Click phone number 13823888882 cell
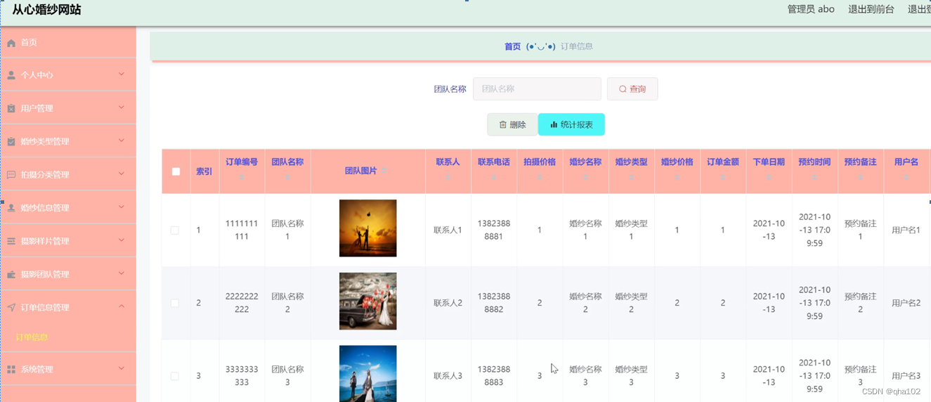Screen dimensions: 931x402 [494, 303]
